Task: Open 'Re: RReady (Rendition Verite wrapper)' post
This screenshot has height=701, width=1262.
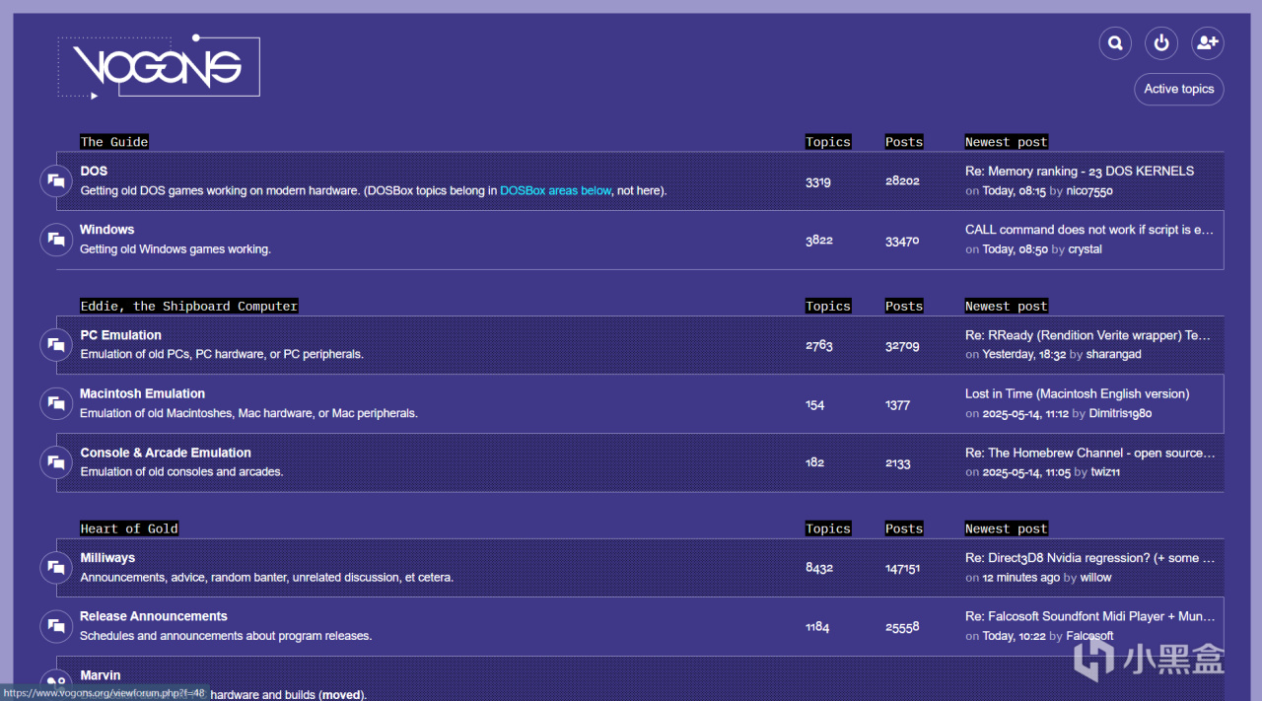Action: click(x=1087, y=335)
